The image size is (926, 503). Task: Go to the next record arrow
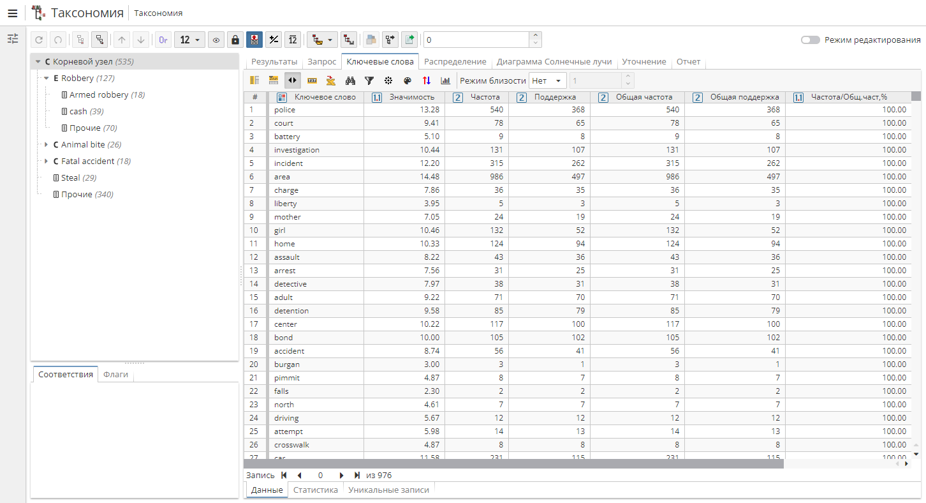coord(342,476)
